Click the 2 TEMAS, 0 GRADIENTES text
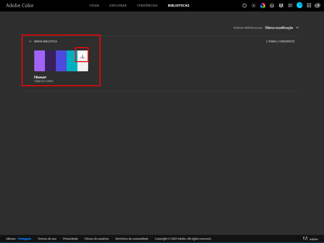Image resolution: width=324 pixels, height=243 pixels. click(x=280, y=41)
